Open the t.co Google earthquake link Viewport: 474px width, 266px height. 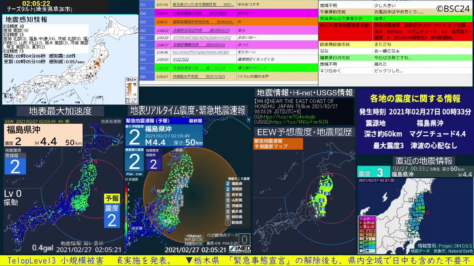click(x=288, y=116)
